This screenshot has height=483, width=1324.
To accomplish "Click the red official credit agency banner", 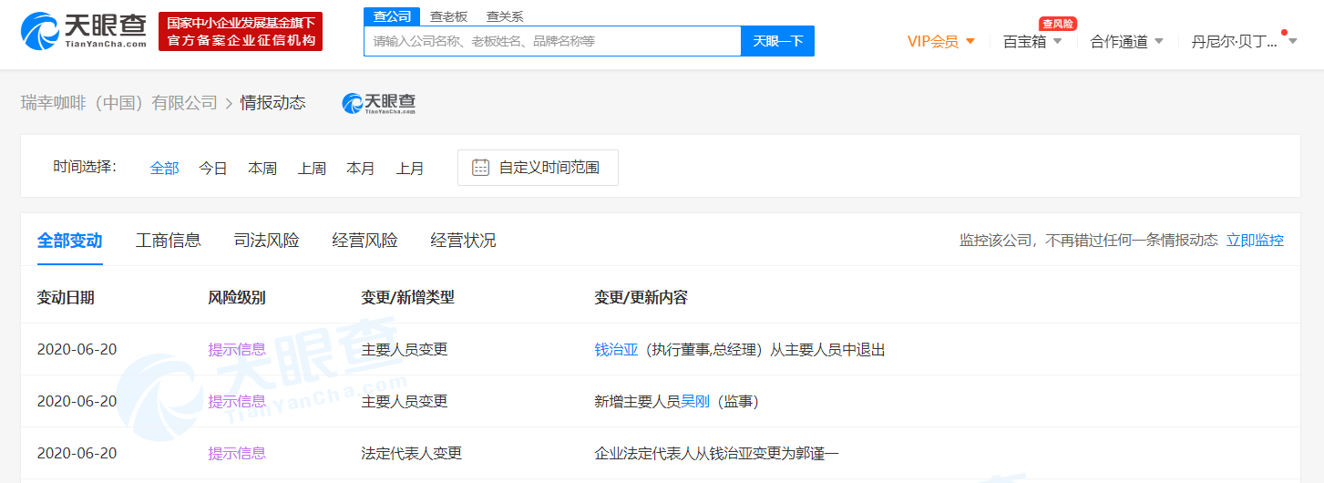I will 241,31.
